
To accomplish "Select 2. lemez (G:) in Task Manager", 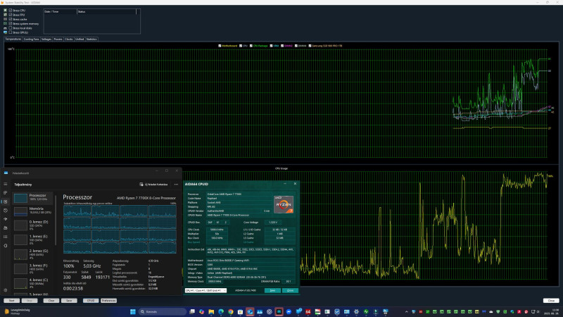I will 32,254.
